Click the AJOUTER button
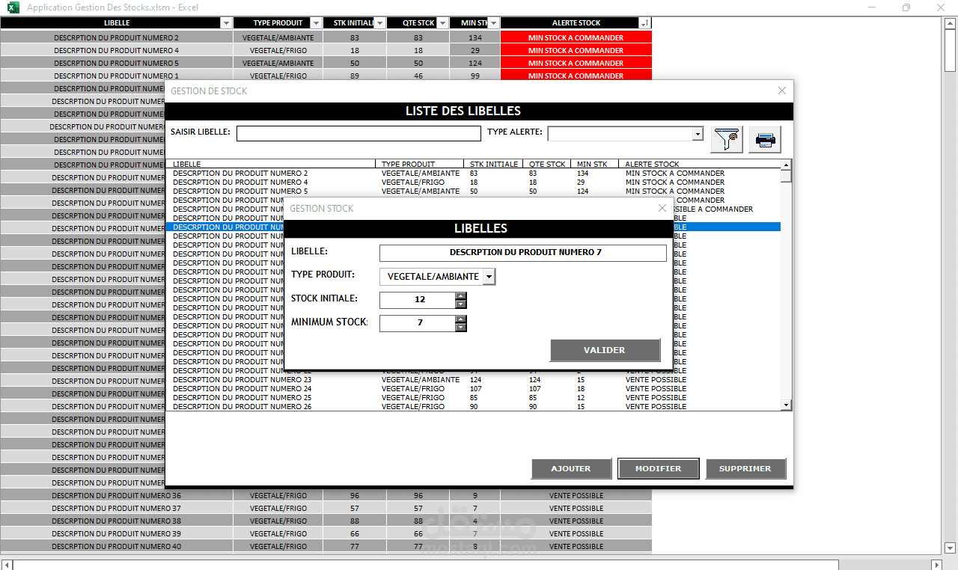Viewport: 958px width, 570px height. tap(571, 468)
